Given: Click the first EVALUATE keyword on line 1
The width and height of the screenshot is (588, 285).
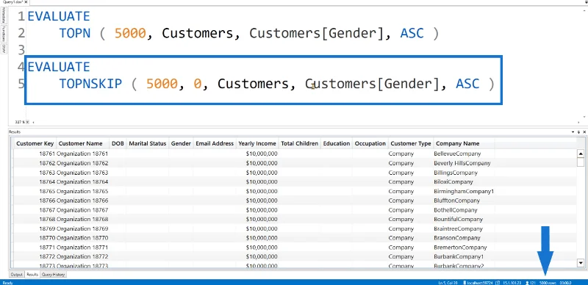Looking at the screenshot, I should click(59, 16).
